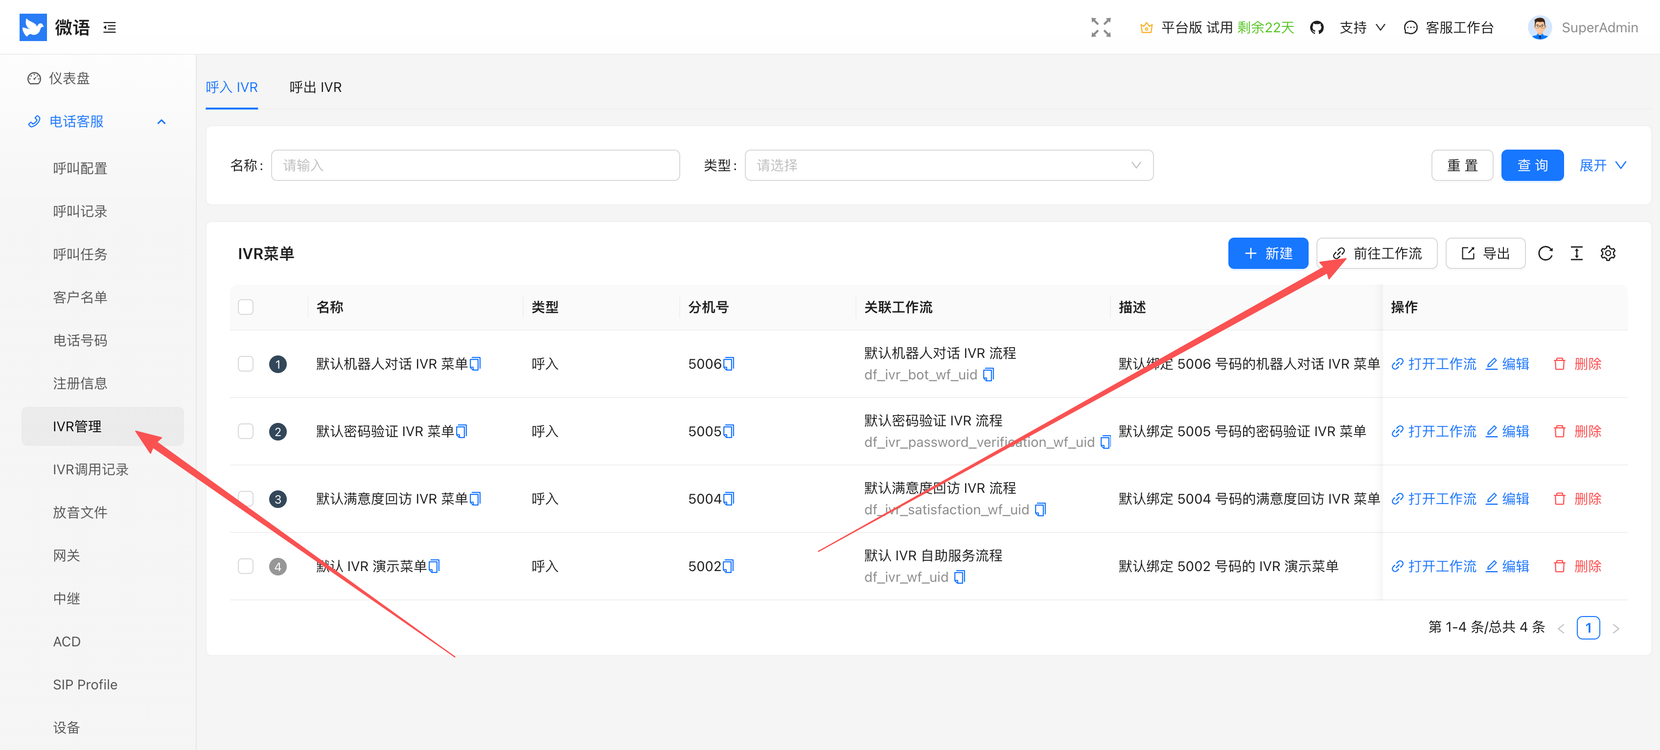Change table row density icon
1660x750 pixels.
1576,253
